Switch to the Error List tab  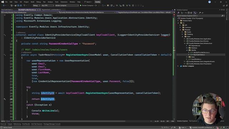pos(3,124)
